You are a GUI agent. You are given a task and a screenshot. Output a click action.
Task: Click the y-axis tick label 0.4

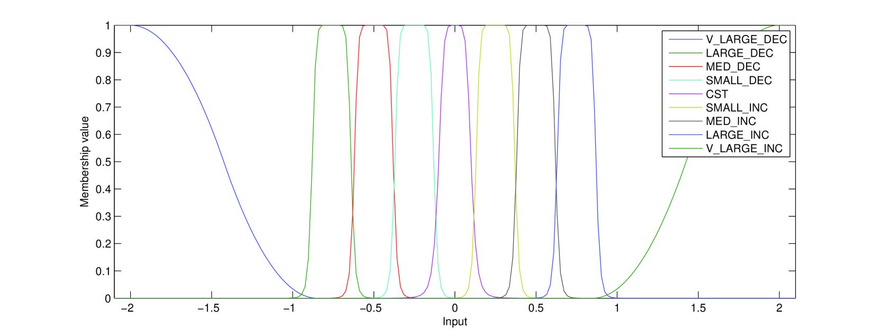point(103,189)
